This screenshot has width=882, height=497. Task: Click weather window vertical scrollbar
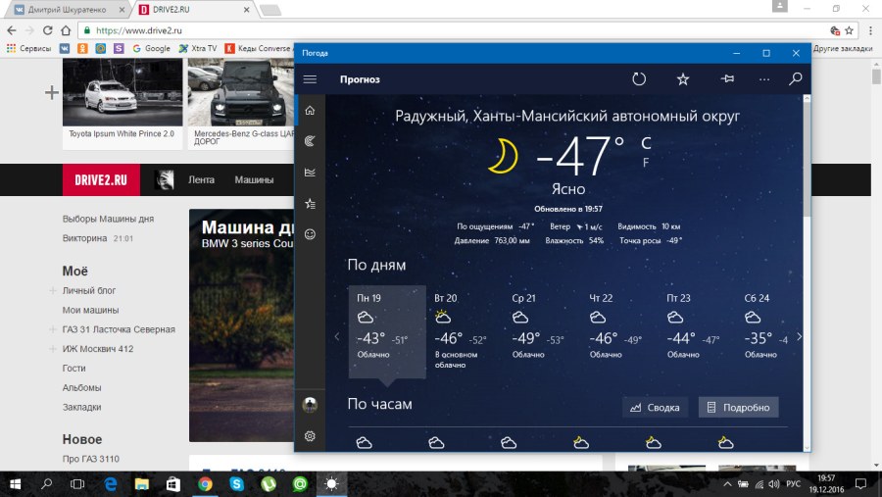pyautogui.click(x=807, y=157)
